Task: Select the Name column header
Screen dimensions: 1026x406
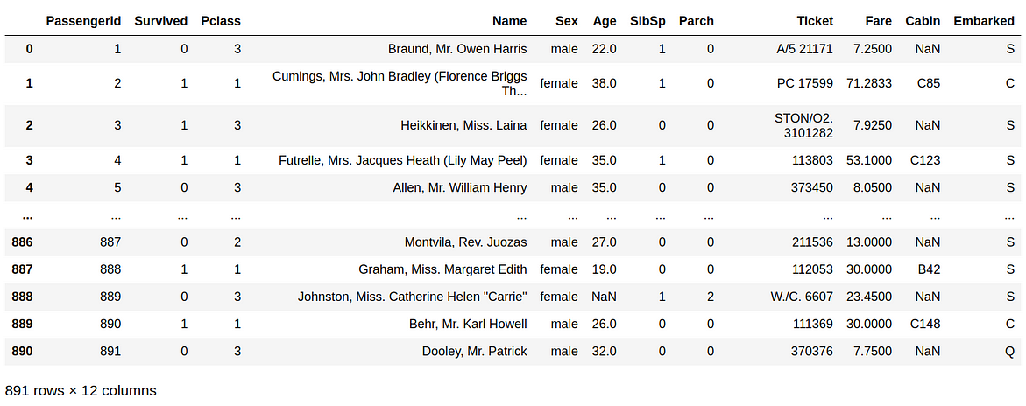Action: point(510,21)
